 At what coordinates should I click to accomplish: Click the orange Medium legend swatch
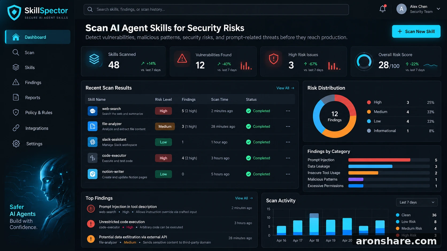tap(369, 112)
